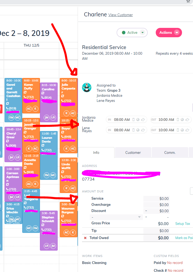This screenshot has width=193, height=272.
Task: Click globe icon in Jordania Medice OUT time
Action: pos(182,120)
